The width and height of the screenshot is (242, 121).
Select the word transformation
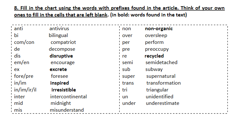tap(163, 83)
